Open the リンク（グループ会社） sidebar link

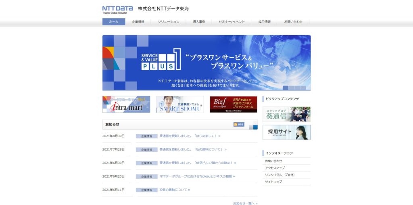click(280, 175)
